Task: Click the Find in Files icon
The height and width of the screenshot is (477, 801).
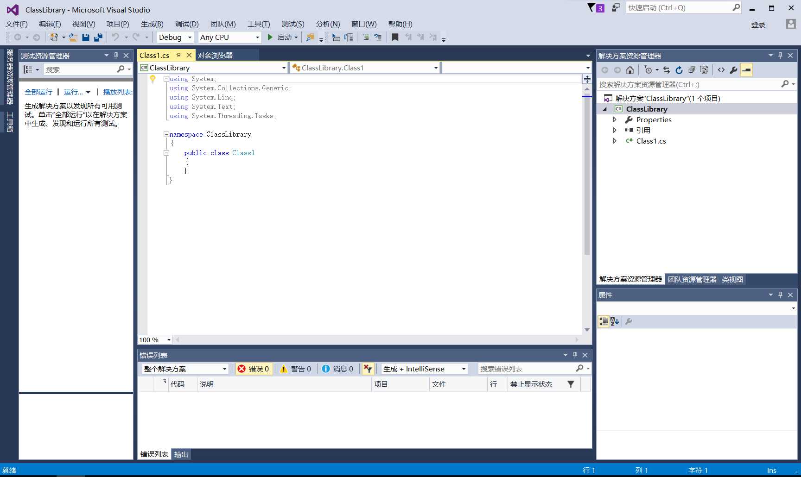Action: (310, 37)
